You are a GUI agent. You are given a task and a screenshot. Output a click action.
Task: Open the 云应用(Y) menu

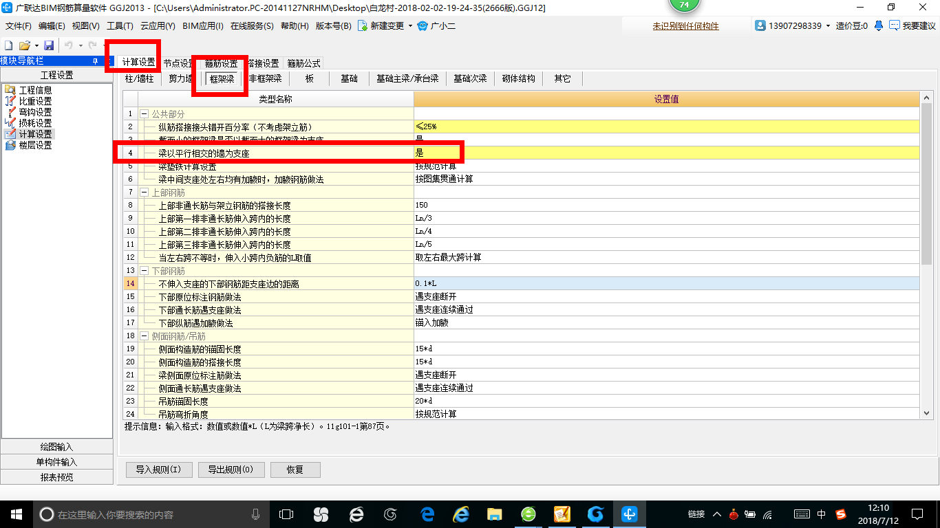coord(158,26)
